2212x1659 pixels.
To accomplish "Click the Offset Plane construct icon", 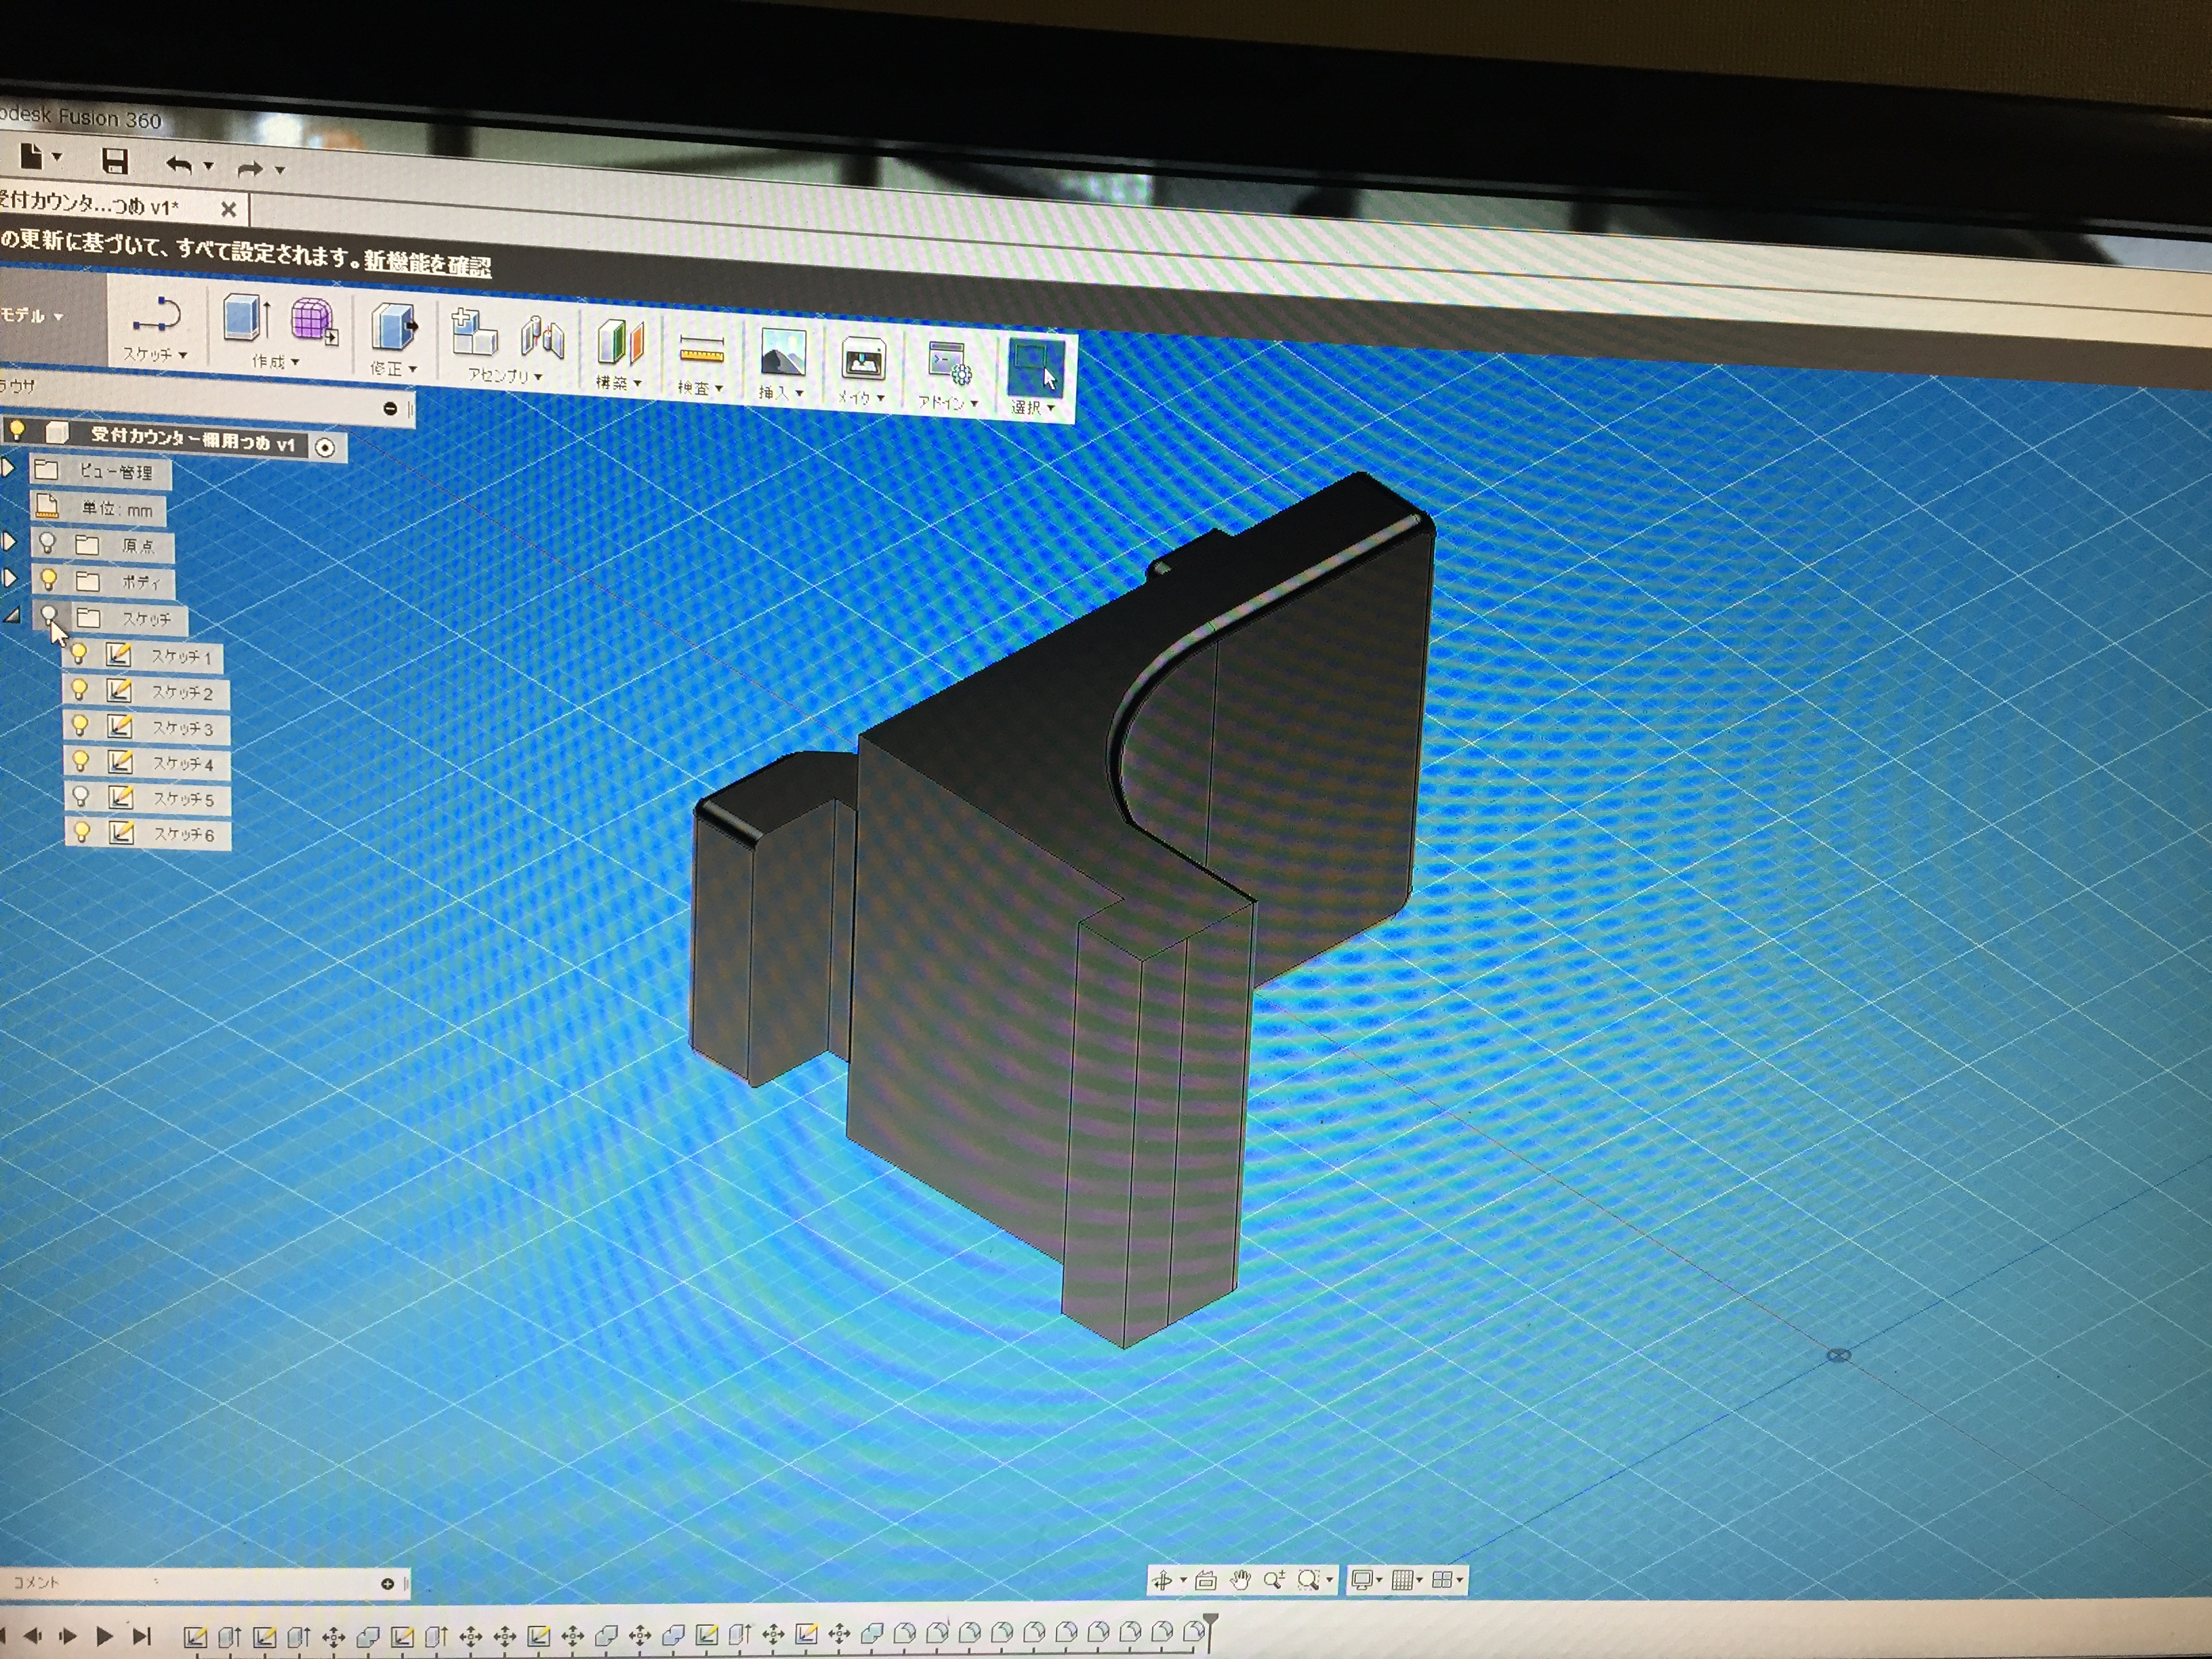I will pyautogui.click(x=620, y=343).
